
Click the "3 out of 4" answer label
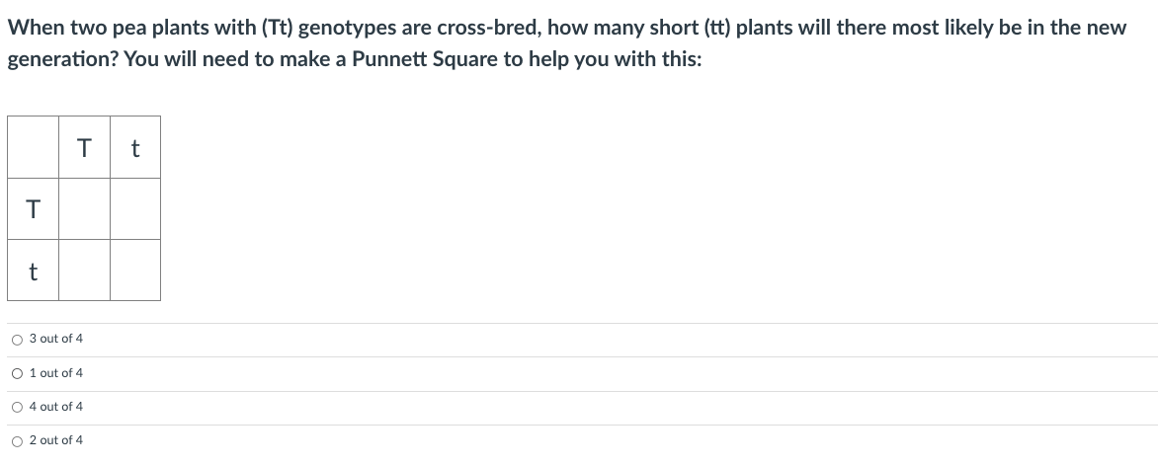coord(56,339)
